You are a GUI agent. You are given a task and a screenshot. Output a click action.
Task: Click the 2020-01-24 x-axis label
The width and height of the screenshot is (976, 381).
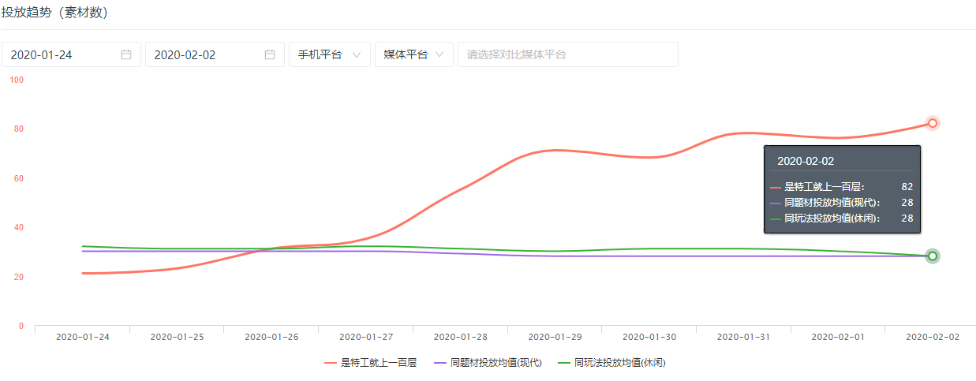coord(82,337)
